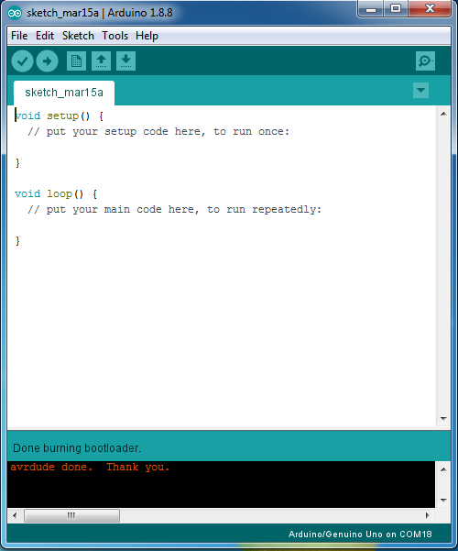The image size is (458, 551).
Task: Click the editor scrollbar up arrow
Action: 443,114
